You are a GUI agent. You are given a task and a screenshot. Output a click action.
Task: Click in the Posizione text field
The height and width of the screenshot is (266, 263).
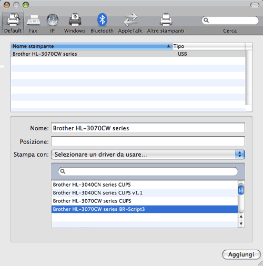pos(148,141)
